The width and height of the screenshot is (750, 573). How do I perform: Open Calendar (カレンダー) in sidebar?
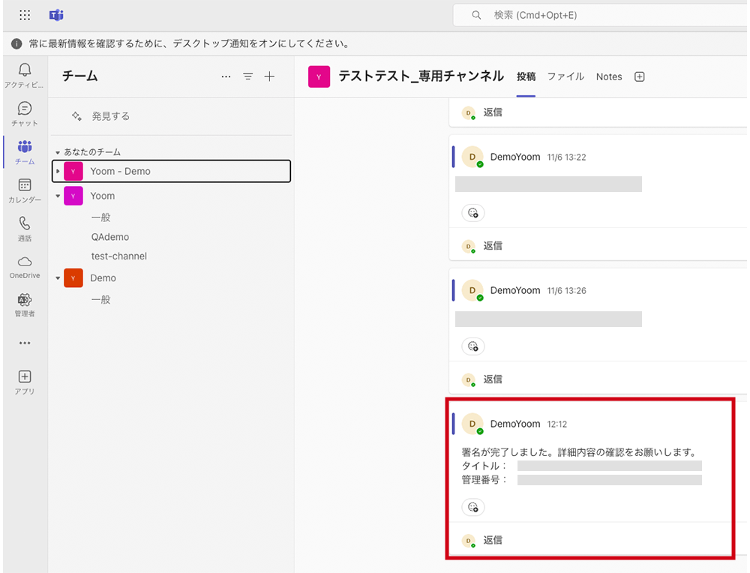pos(25,185)
